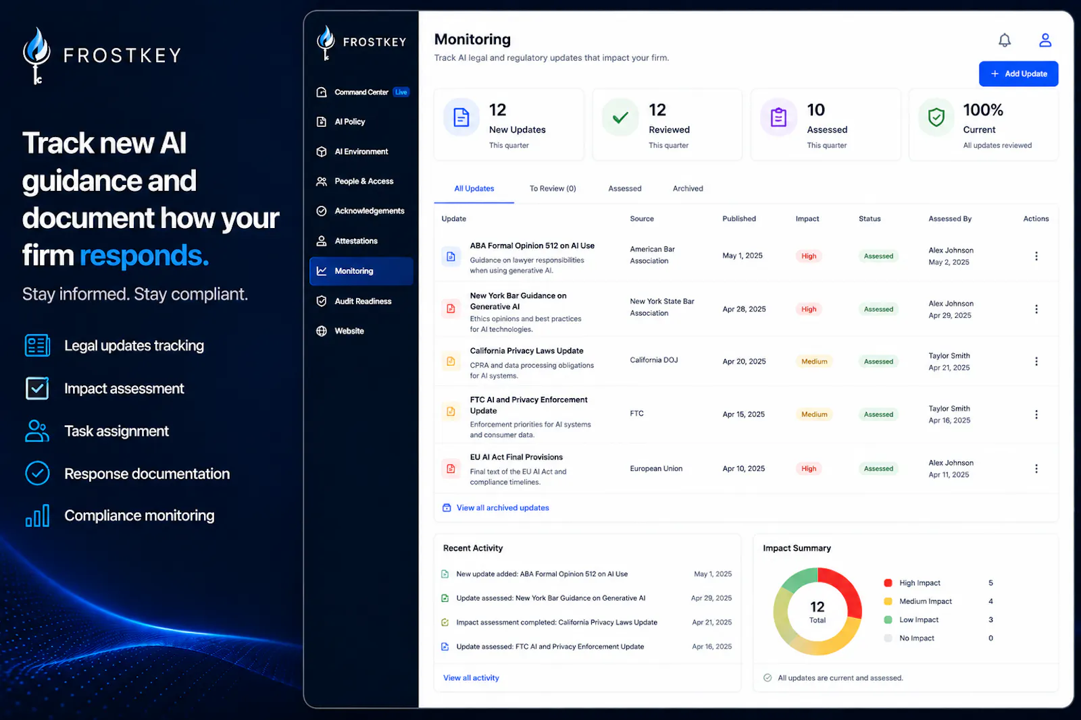Viewport: 1081px width, 720px height.
Task: Sort by the Published column header
Action: click(x=739, y=219)
